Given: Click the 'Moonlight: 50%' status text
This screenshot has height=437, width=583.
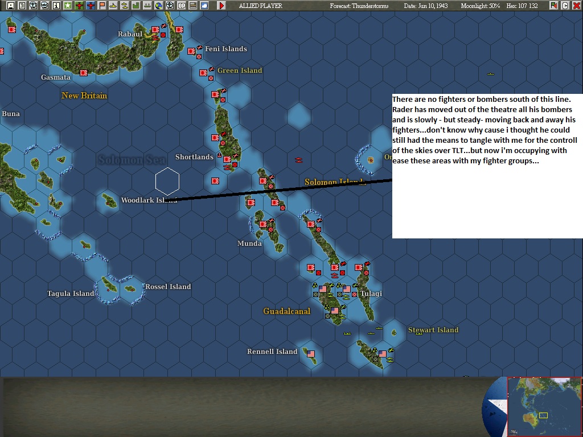Looking at the screenshot, I should (480, 6).
